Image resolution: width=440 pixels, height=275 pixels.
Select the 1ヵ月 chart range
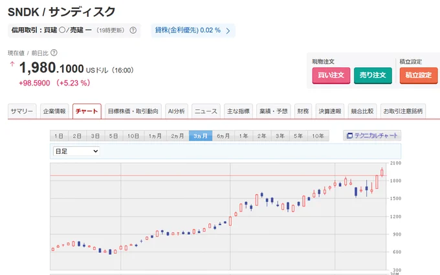click(155, 136)
